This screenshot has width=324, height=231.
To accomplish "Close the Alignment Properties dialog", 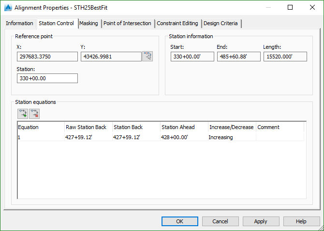I will pos(312,8).
